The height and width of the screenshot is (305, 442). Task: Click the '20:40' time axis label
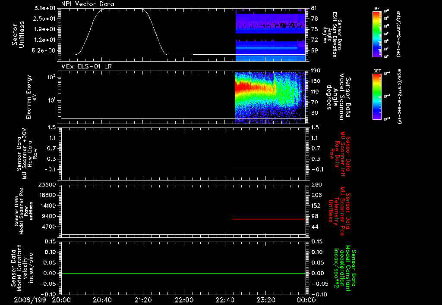pos(102,300)
